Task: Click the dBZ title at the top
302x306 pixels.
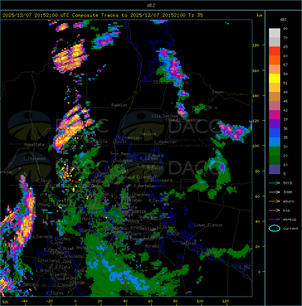Action: pyautogui.click(x=151, y=5)
